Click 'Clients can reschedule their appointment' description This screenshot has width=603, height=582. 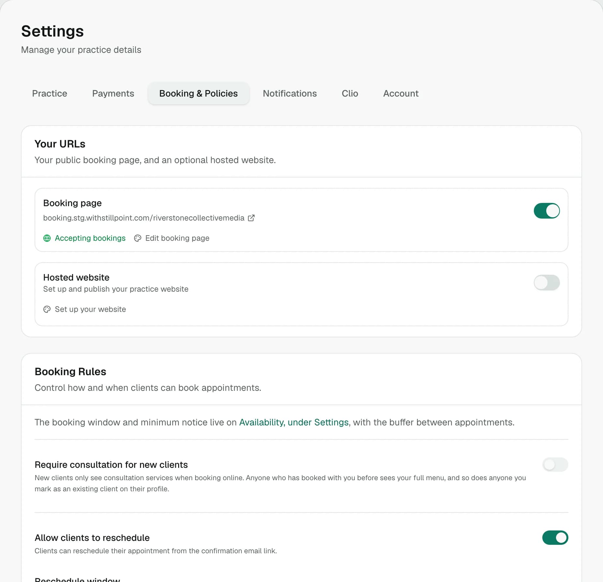point(156,551)
